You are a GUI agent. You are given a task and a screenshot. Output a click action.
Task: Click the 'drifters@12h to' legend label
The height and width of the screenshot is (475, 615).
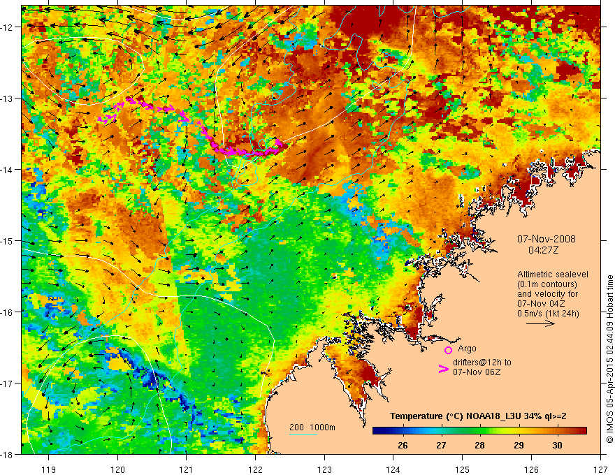pyautogui.click(x=482, y=363)
